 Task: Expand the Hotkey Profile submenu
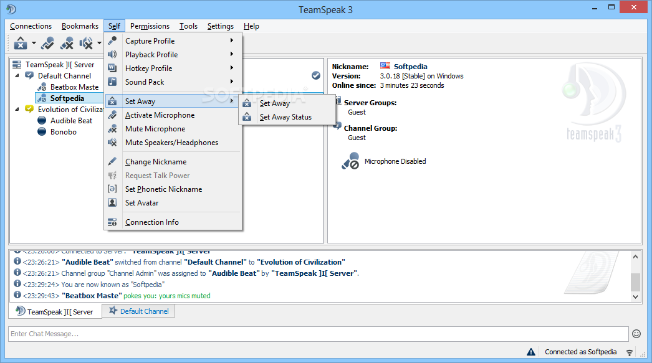tap(173, 68)
